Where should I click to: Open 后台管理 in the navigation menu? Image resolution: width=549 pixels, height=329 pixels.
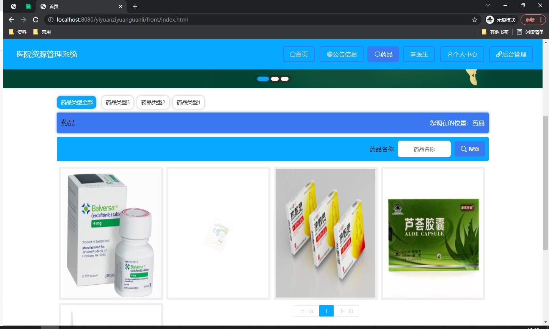click(x=511, y=54)
